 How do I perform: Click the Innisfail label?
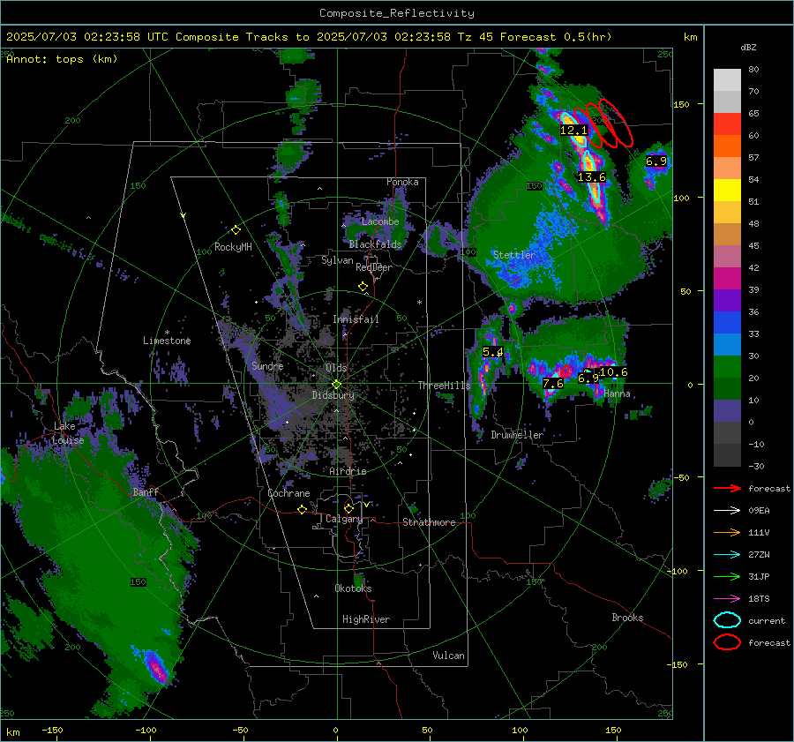[356, 319]
